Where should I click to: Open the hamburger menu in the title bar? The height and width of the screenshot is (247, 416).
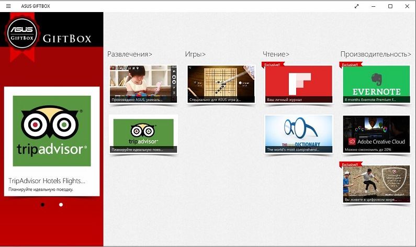[x=8, y=6]
